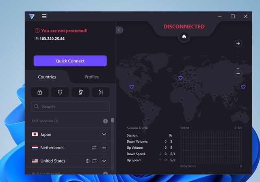The width and height of the screenshot is (260, 182).
Task: Click the Iceland map marker
Action: 170,70
